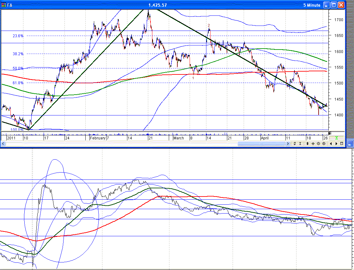Step chart right with the black arrow
This screenshot has width=354, height=270.
click(x=336, y=144)
